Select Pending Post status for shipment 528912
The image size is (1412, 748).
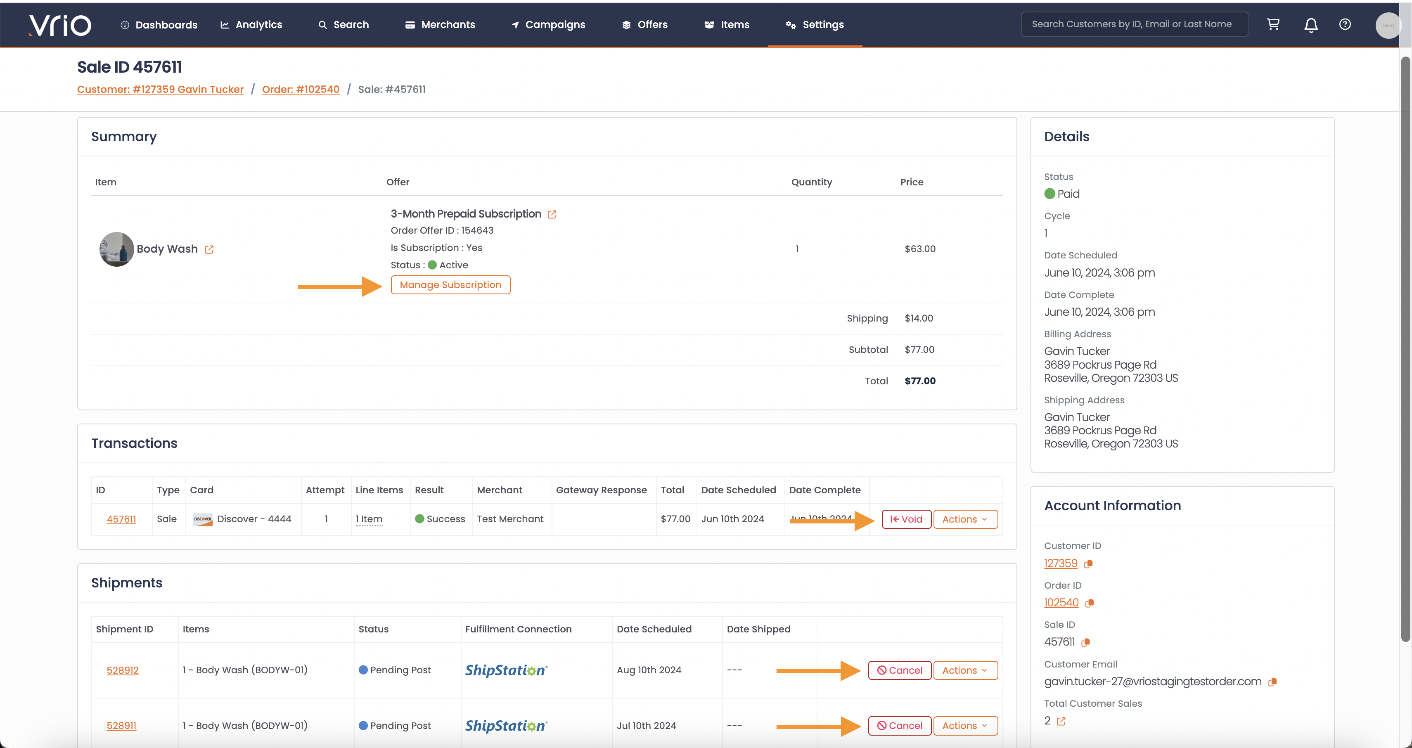point(395,670)
